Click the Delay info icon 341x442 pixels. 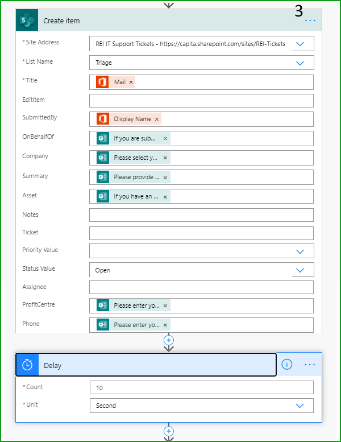pyautogui.click(x=286, y=364)
